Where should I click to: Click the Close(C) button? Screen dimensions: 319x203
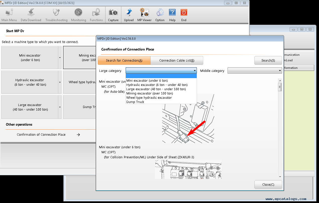coord(268,184)
